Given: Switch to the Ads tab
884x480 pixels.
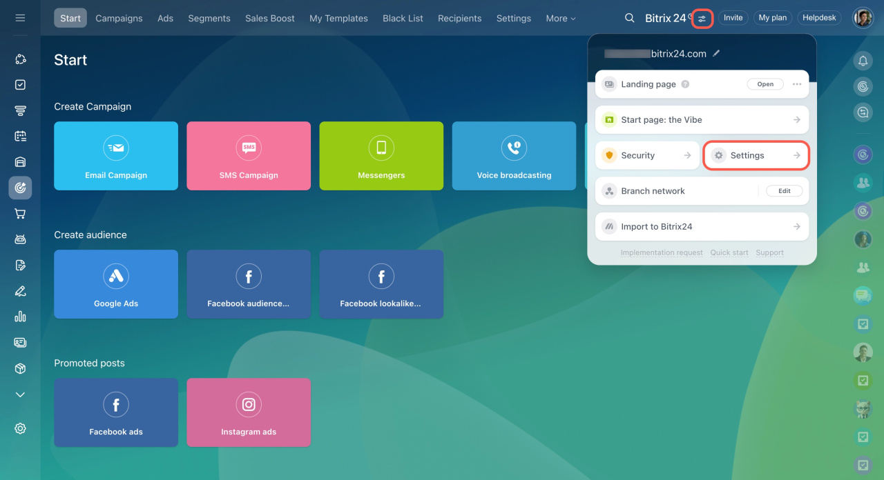Looking at the screenshot, I should click(165, 19).
